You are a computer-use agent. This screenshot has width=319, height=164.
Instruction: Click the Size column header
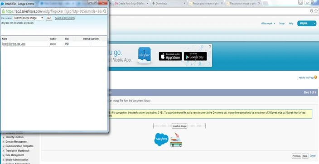click(67, 39)
